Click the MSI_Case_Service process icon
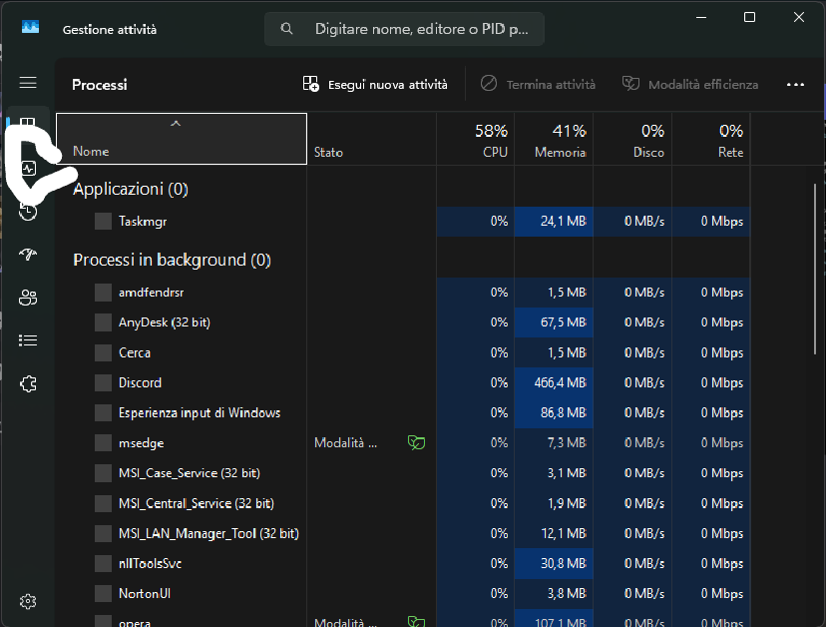826x627 pixels. [x=104, y=473]
